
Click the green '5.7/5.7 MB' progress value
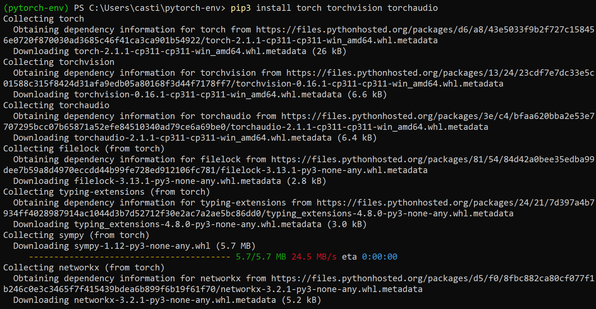pyautogui.click(x=261, y=257)
